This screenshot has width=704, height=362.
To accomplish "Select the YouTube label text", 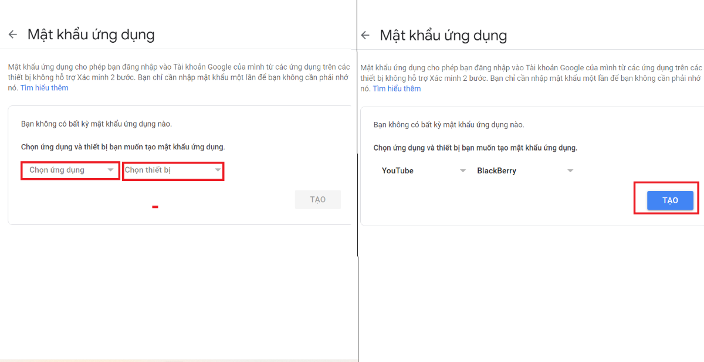I will tap(398, 170).
